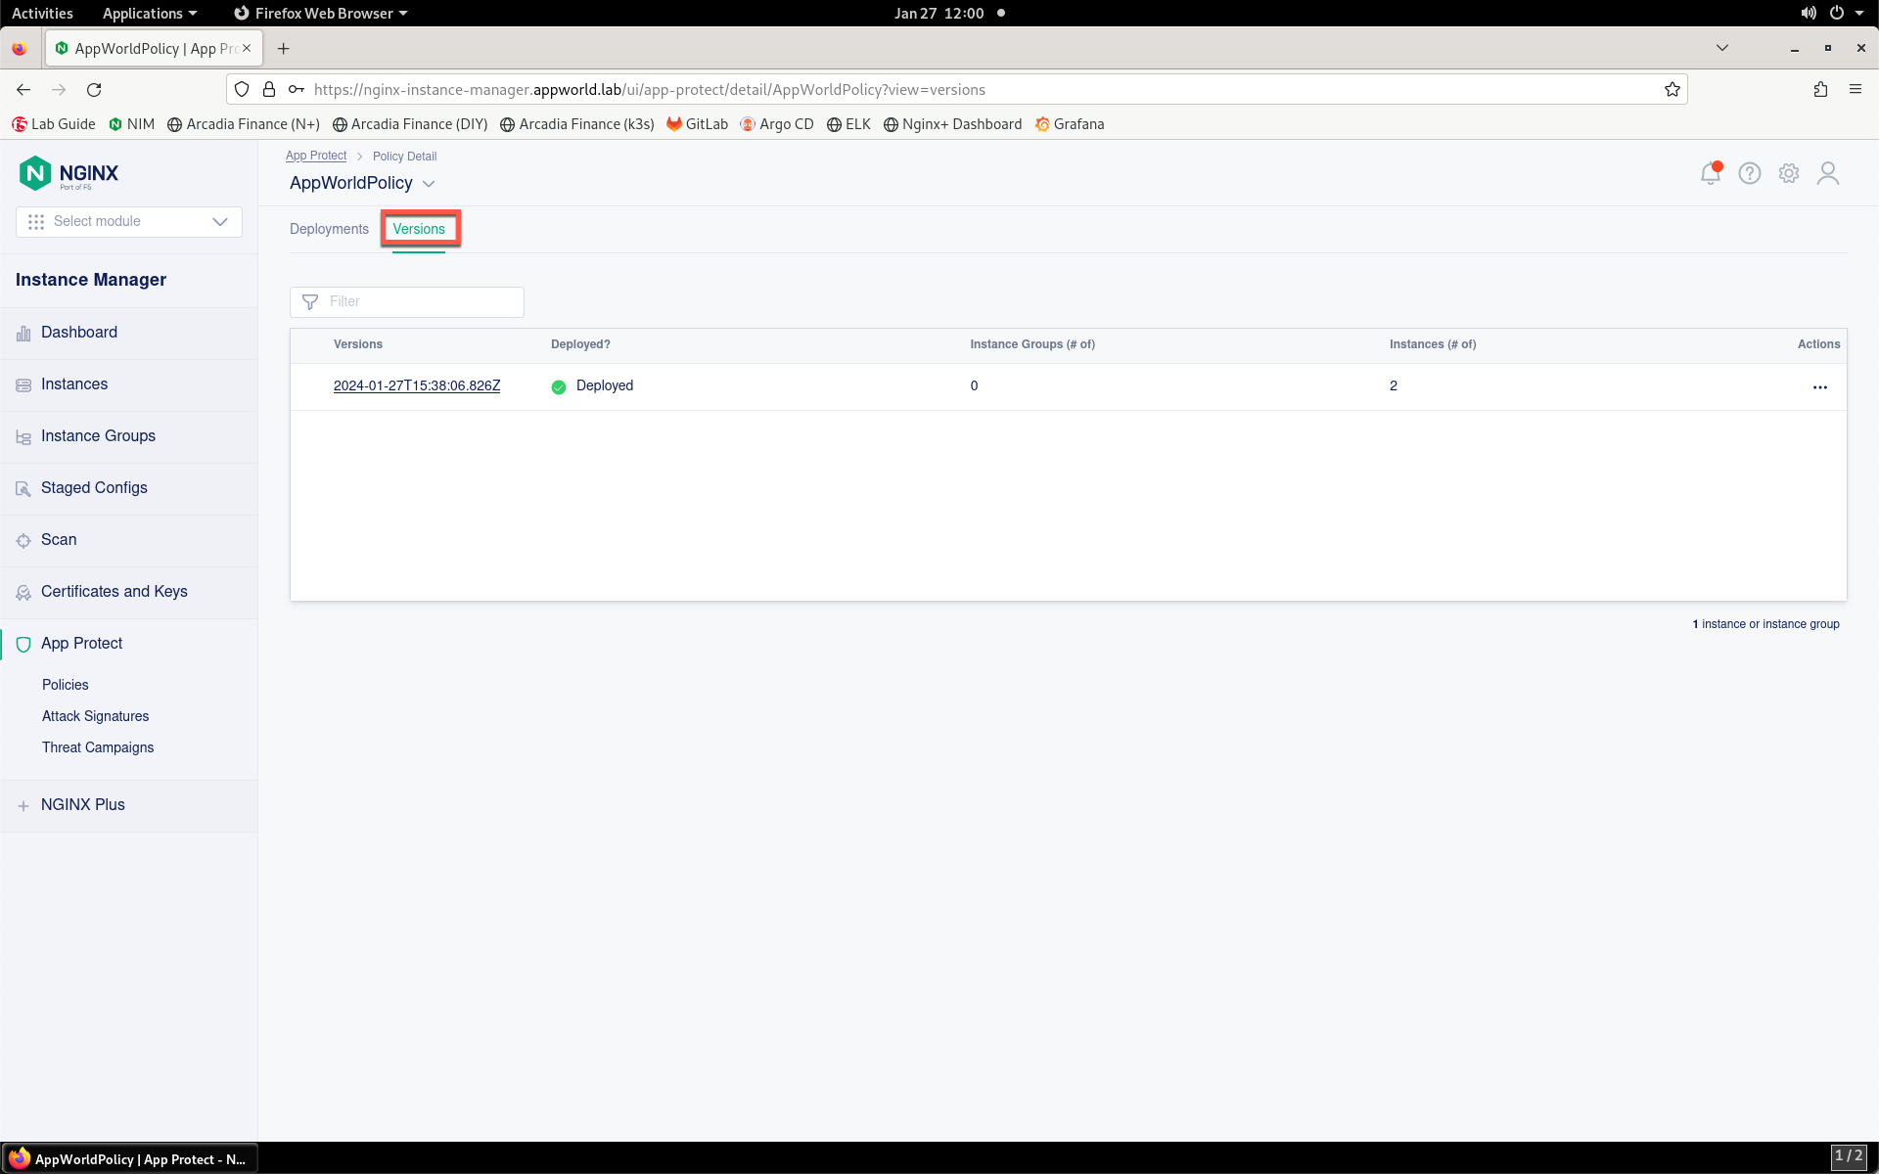Open a new browser tab
The width and height of the screenshot is (1879, 1174).
click(284, 49)
